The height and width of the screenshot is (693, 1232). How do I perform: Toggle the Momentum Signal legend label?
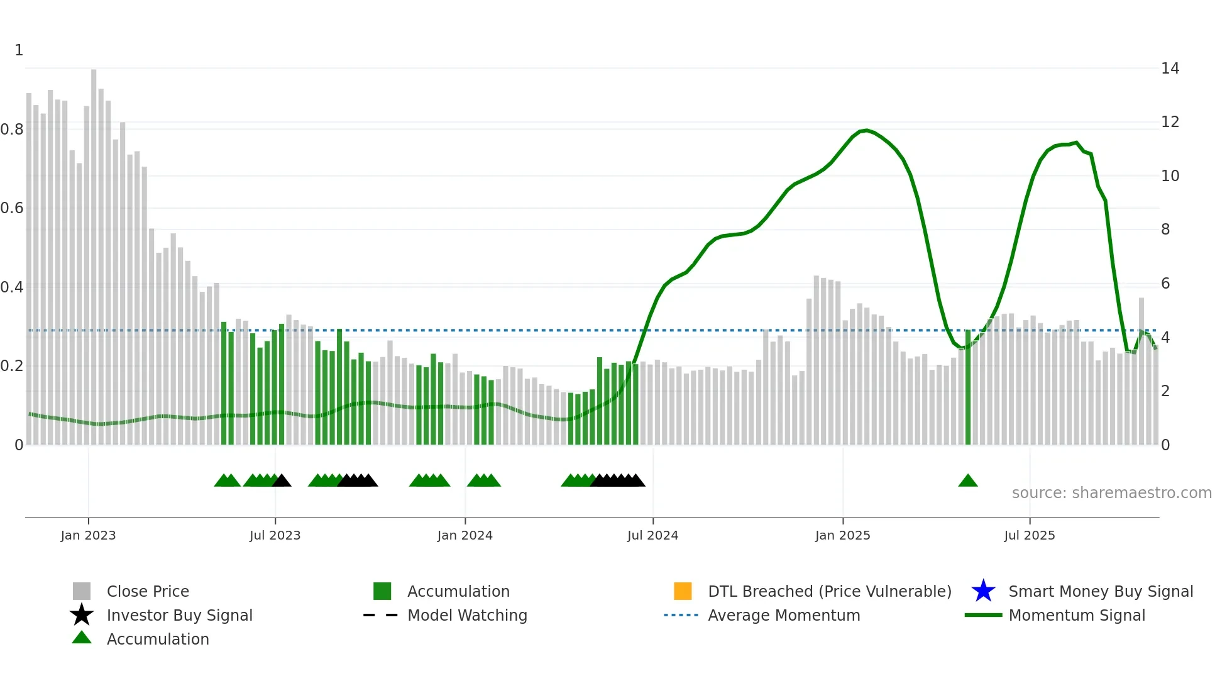pos(1077,615)
